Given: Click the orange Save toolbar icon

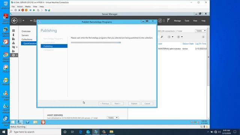Looking at the screenshot, I should click(x=26, y=10).
